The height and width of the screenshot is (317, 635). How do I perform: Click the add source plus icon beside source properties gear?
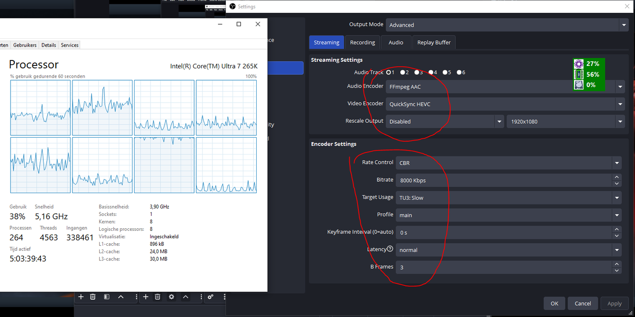click(x=145, y=297)
